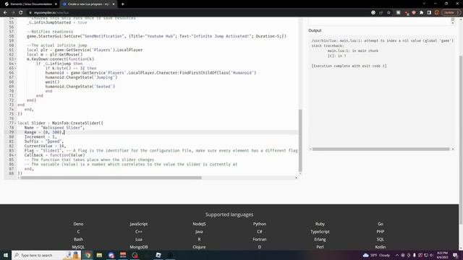
Task: Select the Lua language link
Action: click(138, 239)
